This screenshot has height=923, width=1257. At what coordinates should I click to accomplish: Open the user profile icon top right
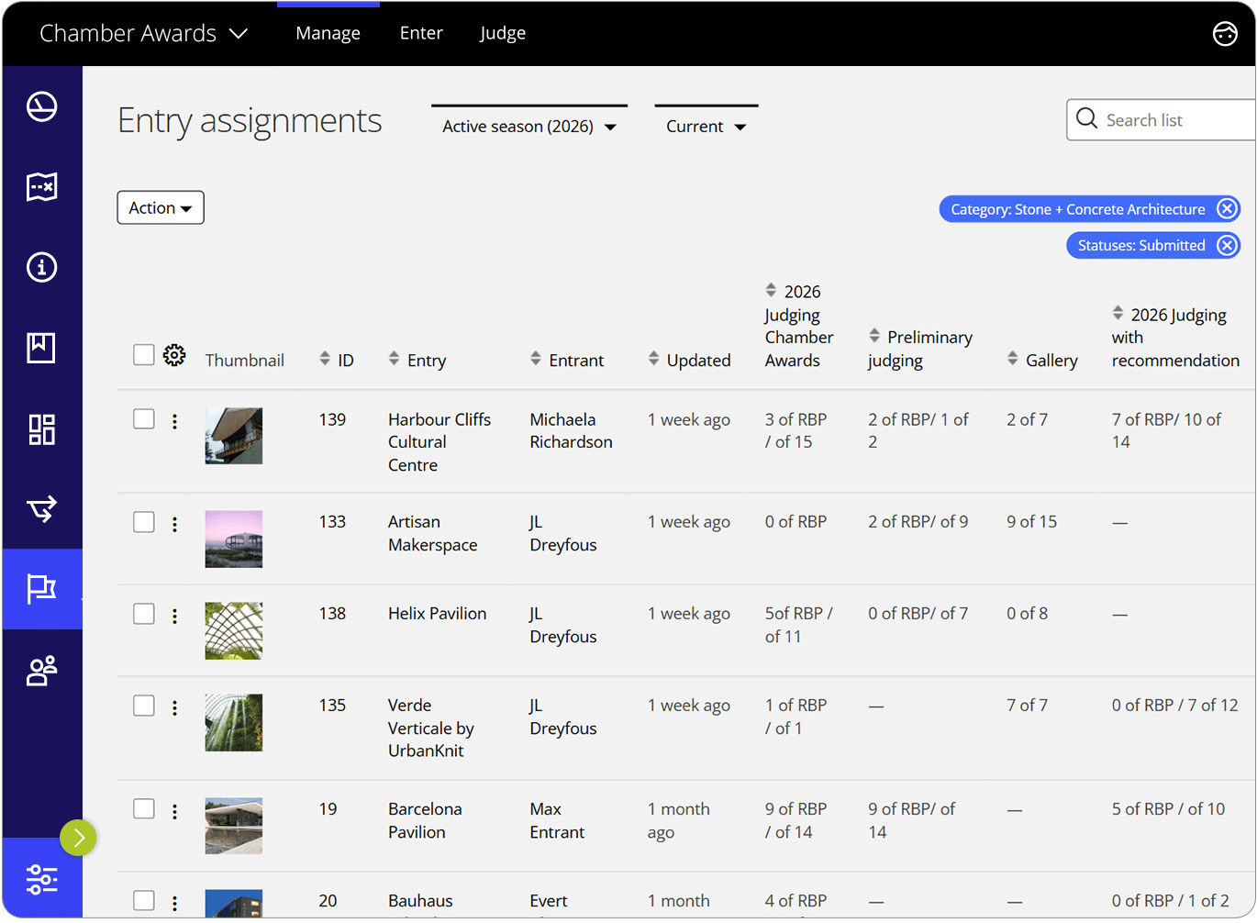click(x=1225, y=33)
